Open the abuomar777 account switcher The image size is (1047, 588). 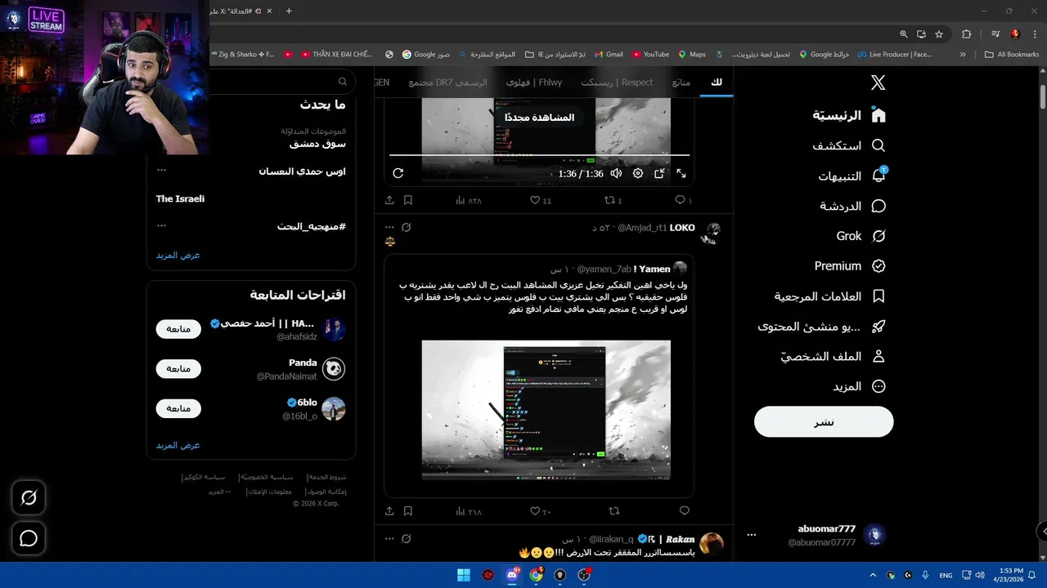[x=820, y=536]
